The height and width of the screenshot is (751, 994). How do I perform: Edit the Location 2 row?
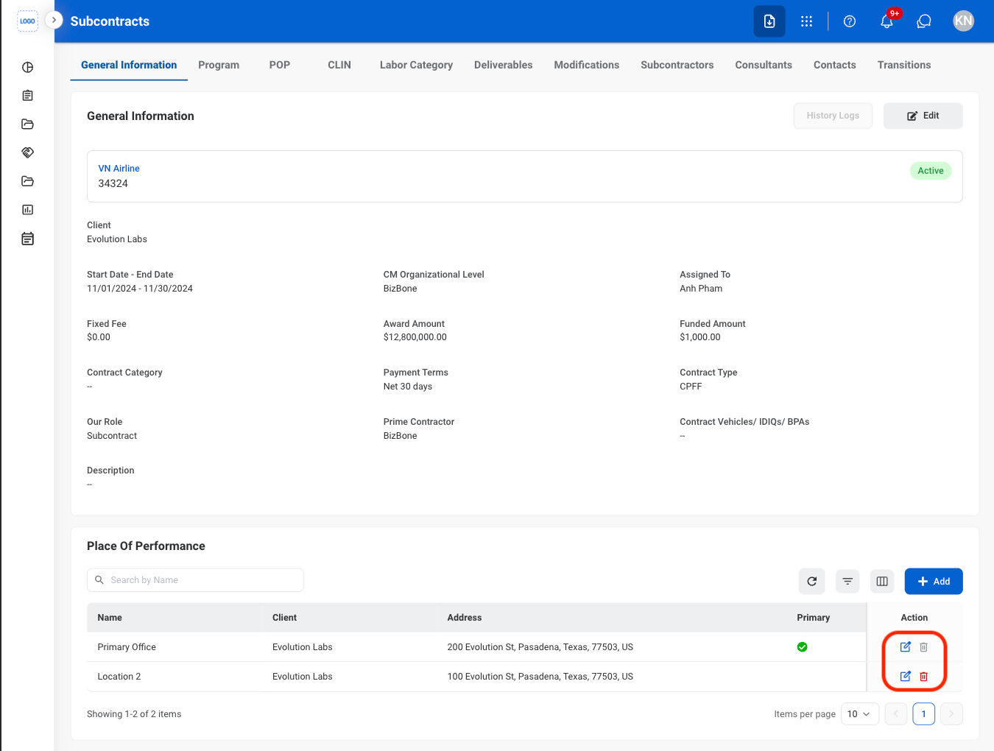click(x=906, y=677)
